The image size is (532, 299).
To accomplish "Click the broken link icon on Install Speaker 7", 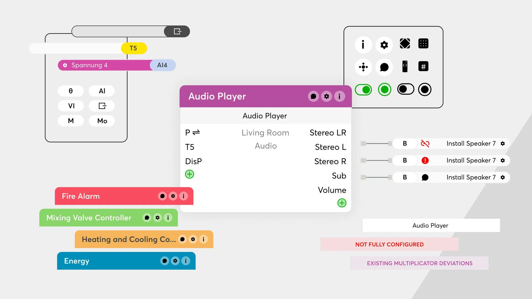I will 425,143.
